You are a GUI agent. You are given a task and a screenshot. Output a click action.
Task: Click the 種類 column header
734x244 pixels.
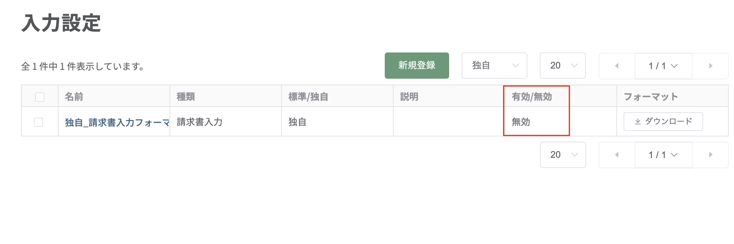[x=186, y=96]
